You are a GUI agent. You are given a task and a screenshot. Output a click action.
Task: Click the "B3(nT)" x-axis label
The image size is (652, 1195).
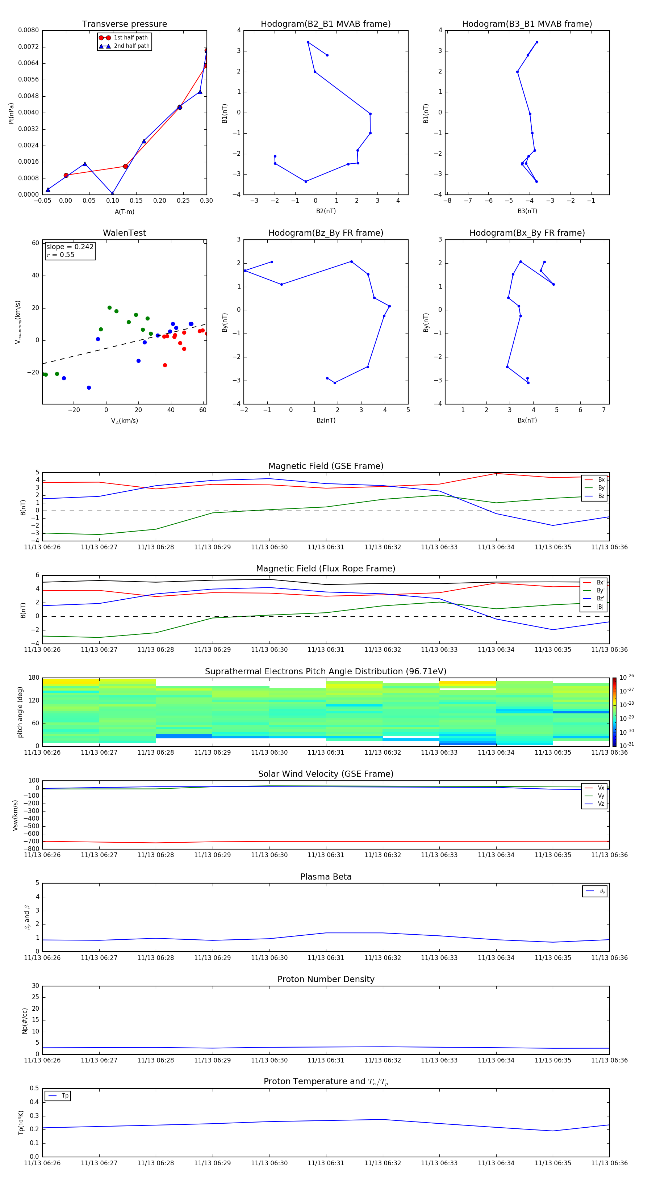(x=527, y=211)
